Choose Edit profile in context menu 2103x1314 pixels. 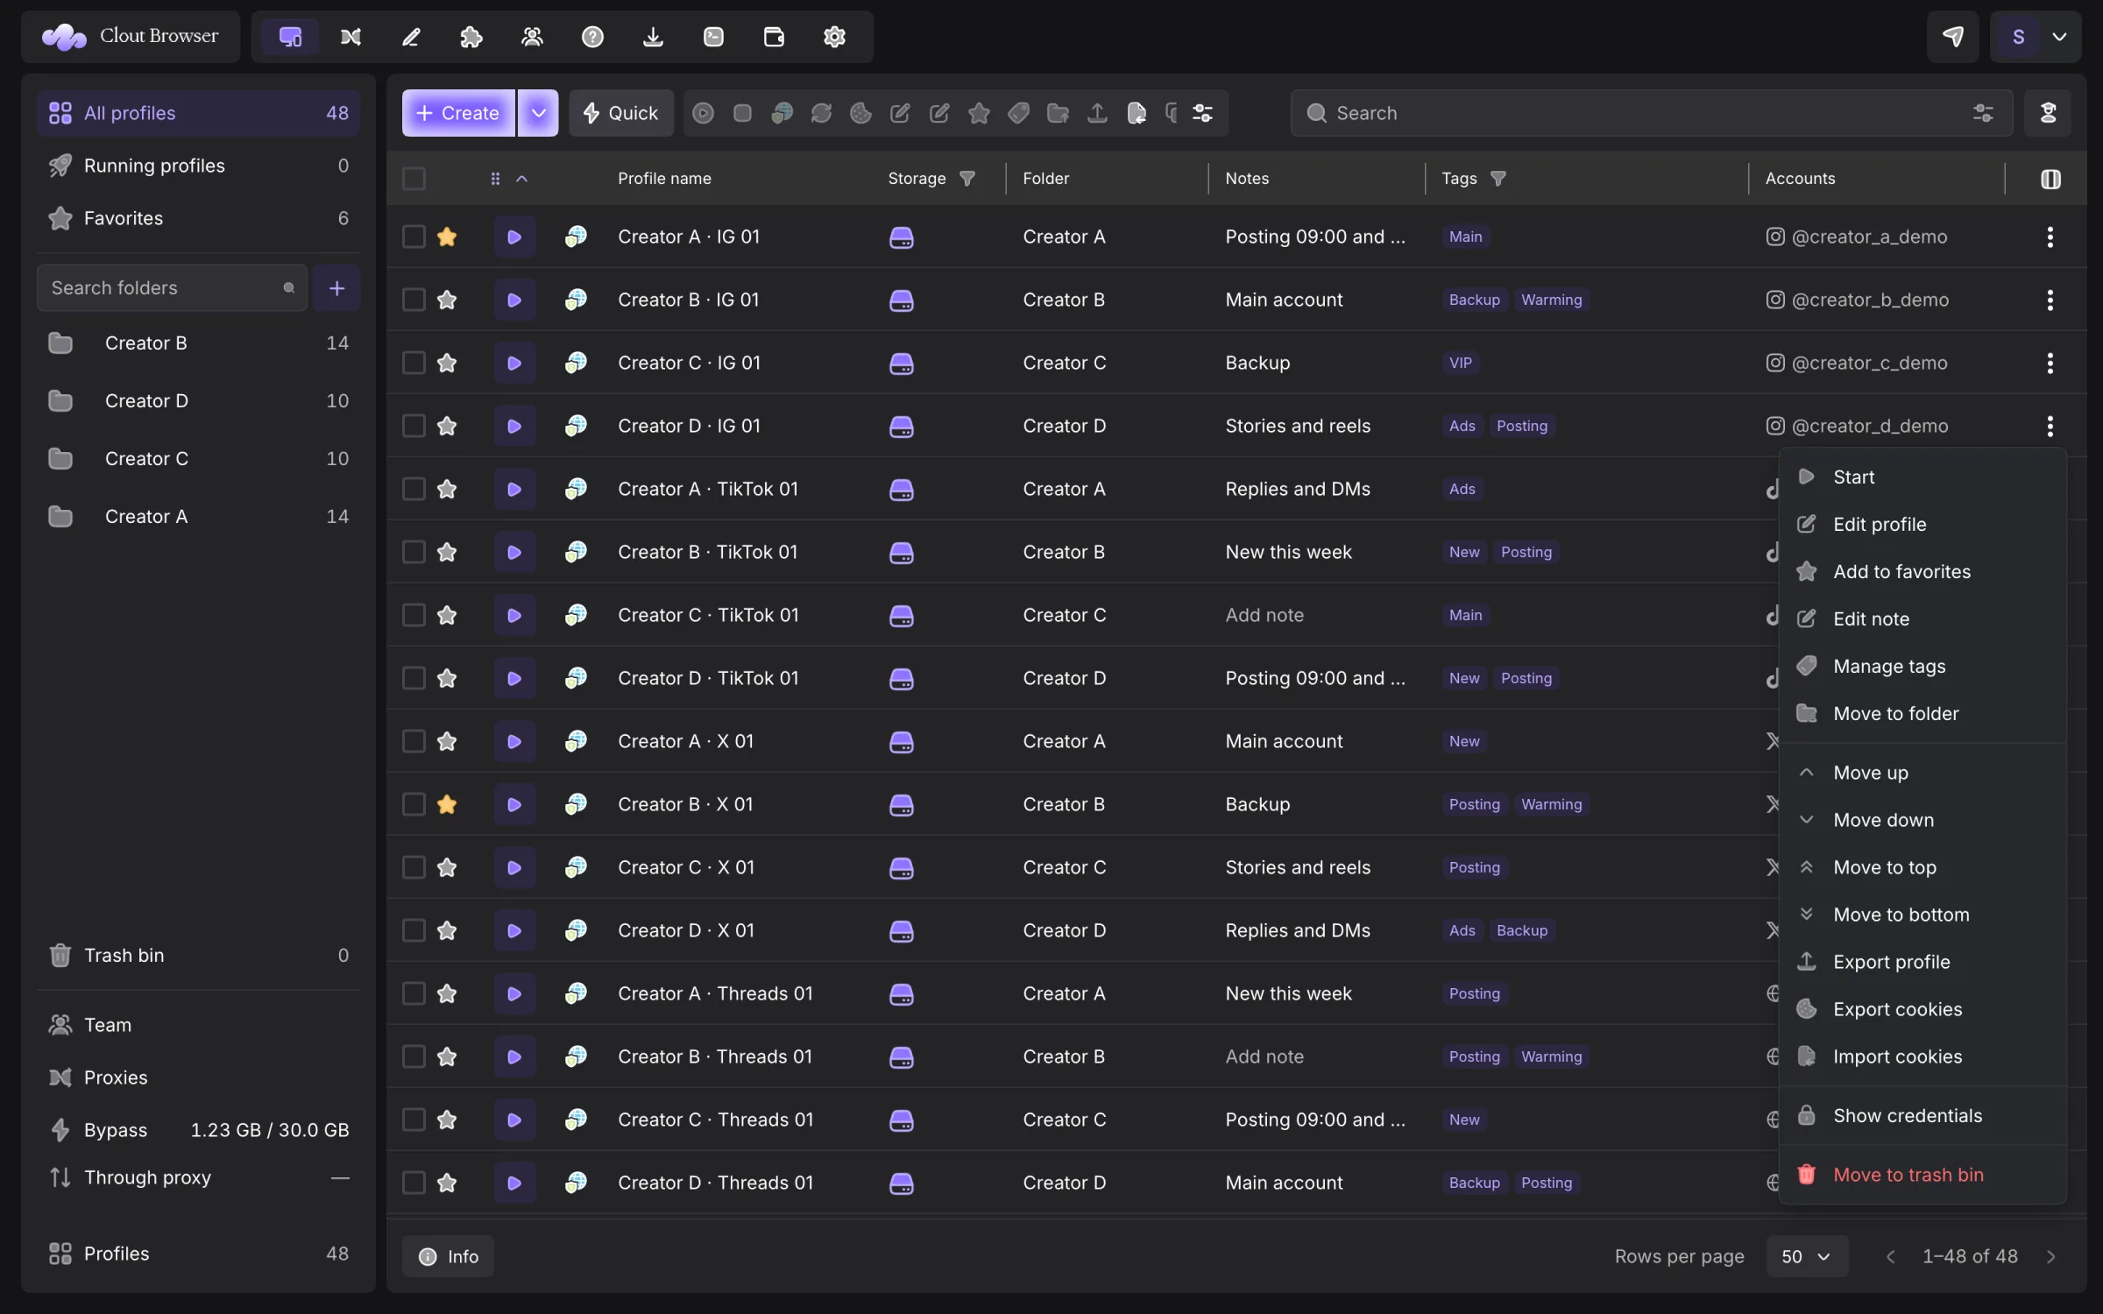click(1922, 525)
